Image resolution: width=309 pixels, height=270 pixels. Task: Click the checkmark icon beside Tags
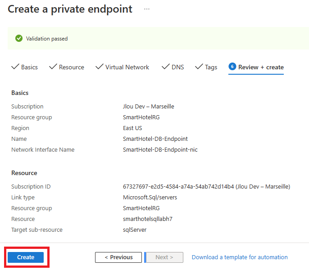click(199, 67)
